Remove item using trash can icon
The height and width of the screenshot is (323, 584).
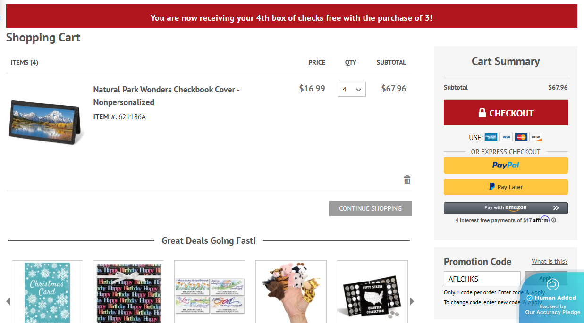click(x=407, y=180)
